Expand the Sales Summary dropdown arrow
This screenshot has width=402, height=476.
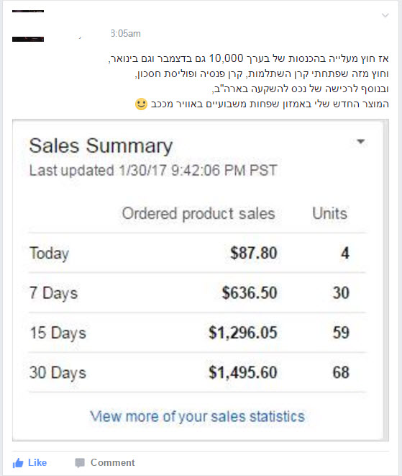coord(361,141)
